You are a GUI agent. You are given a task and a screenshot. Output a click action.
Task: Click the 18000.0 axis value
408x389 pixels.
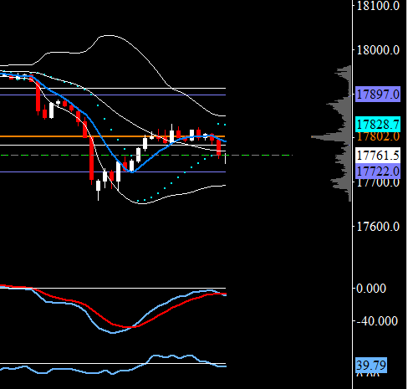coord(378,50)
